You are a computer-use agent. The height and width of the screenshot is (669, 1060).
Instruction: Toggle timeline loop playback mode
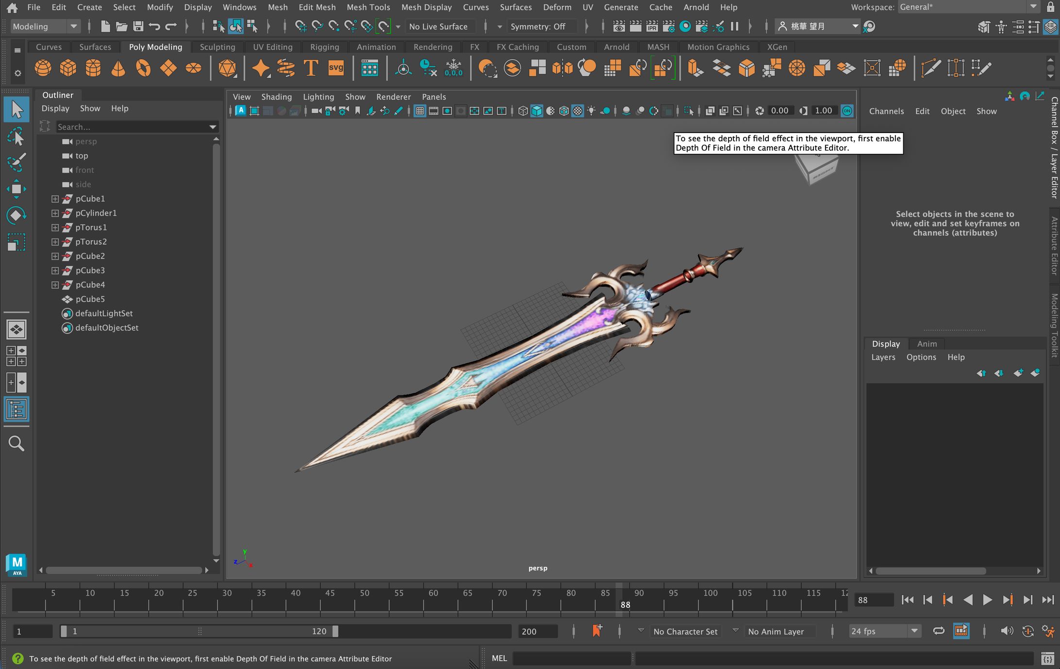pyautogui.click(x=939, y=631)
